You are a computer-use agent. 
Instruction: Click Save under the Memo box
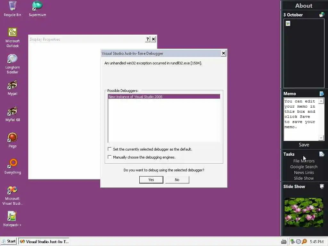click(304, 145)
